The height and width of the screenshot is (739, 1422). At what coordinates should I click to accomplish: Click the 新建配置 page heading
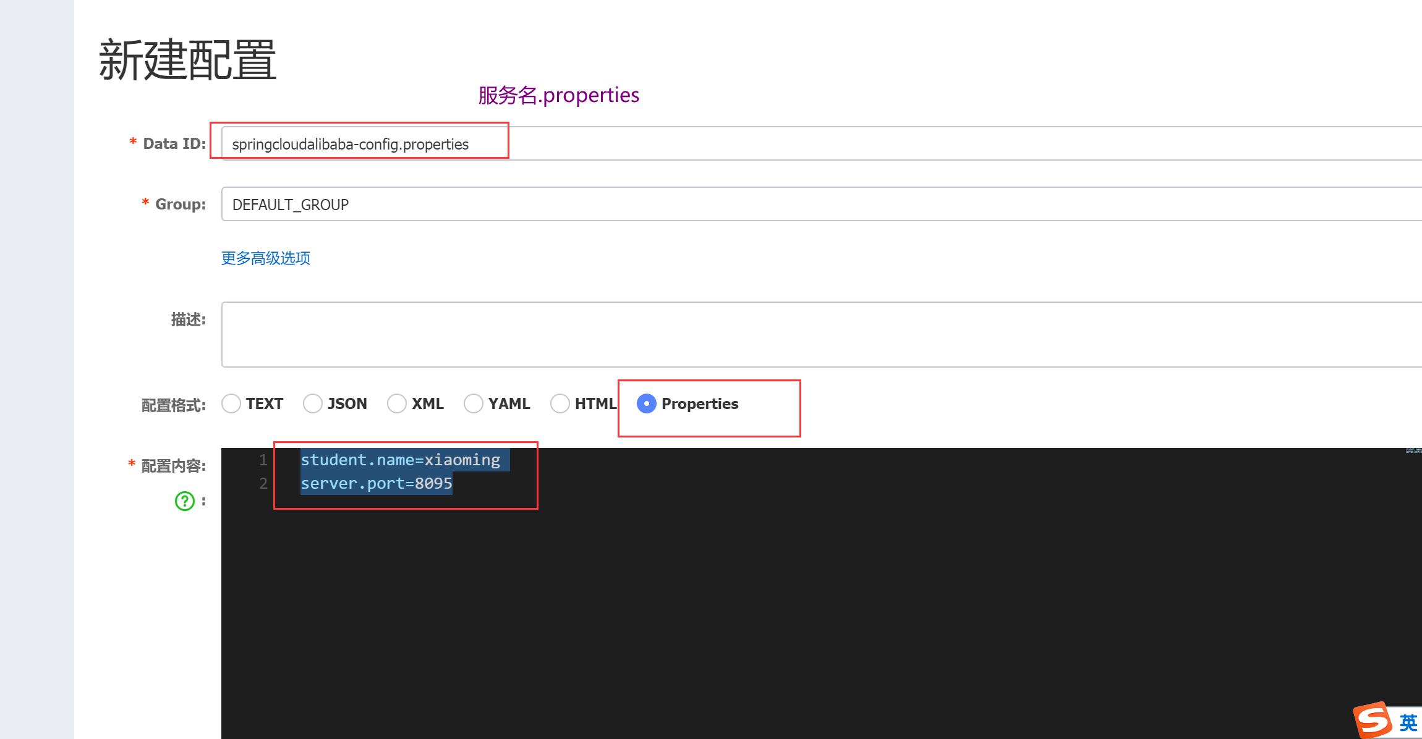click(x=187, y=59)
